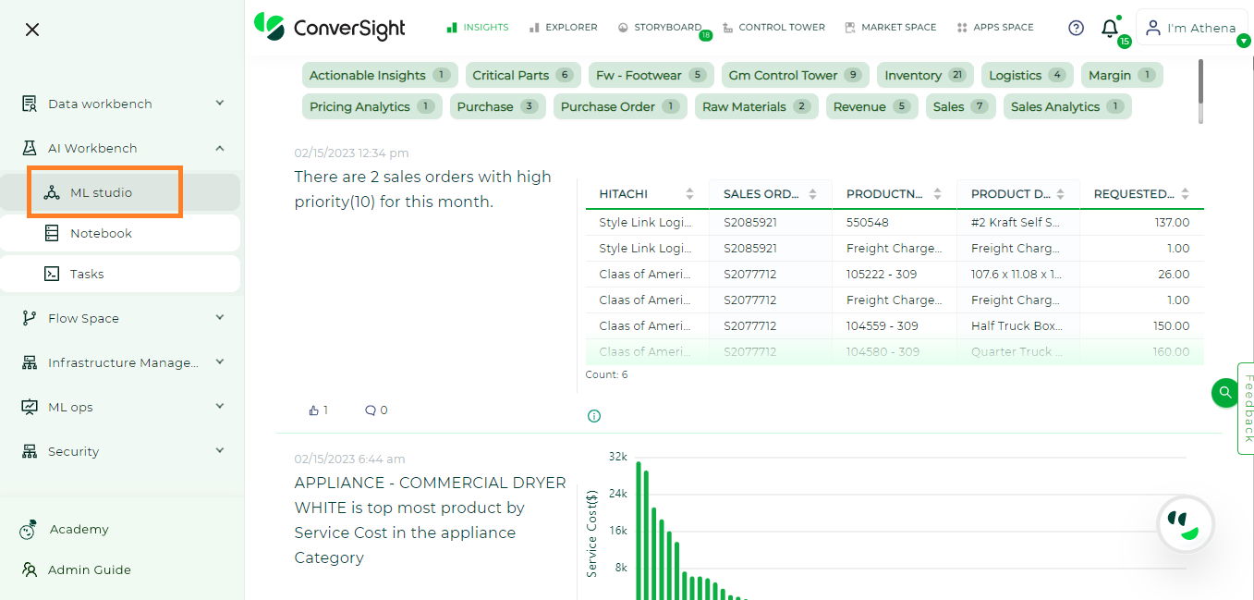Expand the ML ops chevron
Image resolution: width=1254 pixels, height=600 pixels.
(220, 406)
